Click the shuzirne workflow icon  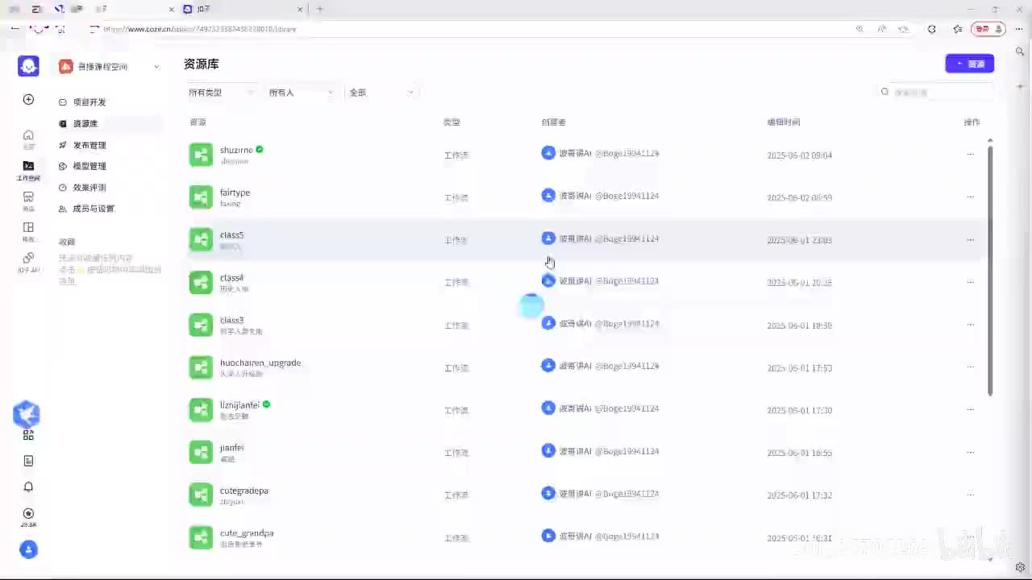201,155
